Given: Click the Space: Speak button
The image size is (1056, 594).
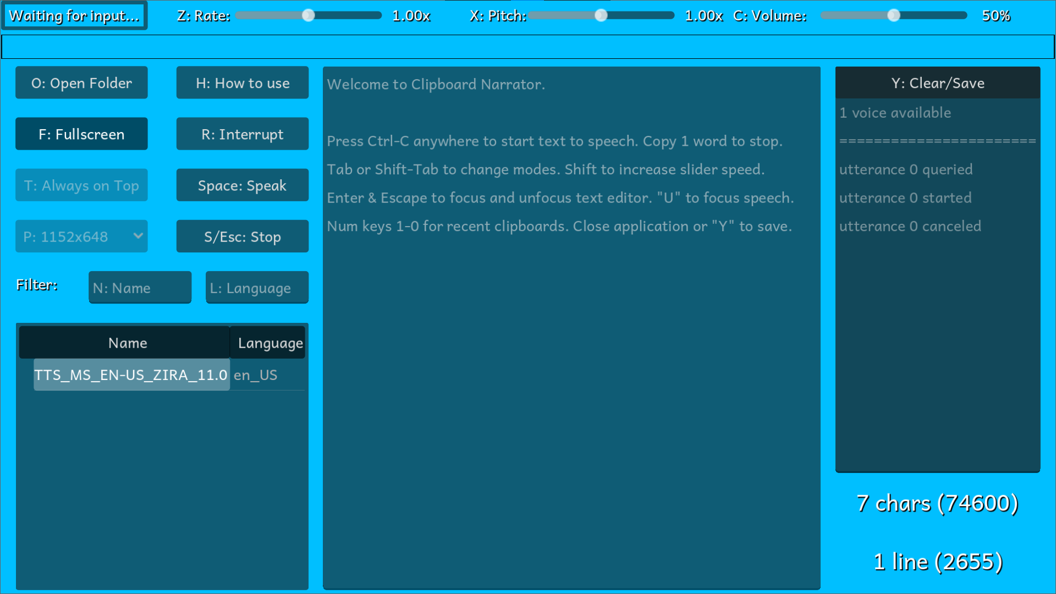Looking at the screenshot, I should pyautogui.click(x=242, y=185).
